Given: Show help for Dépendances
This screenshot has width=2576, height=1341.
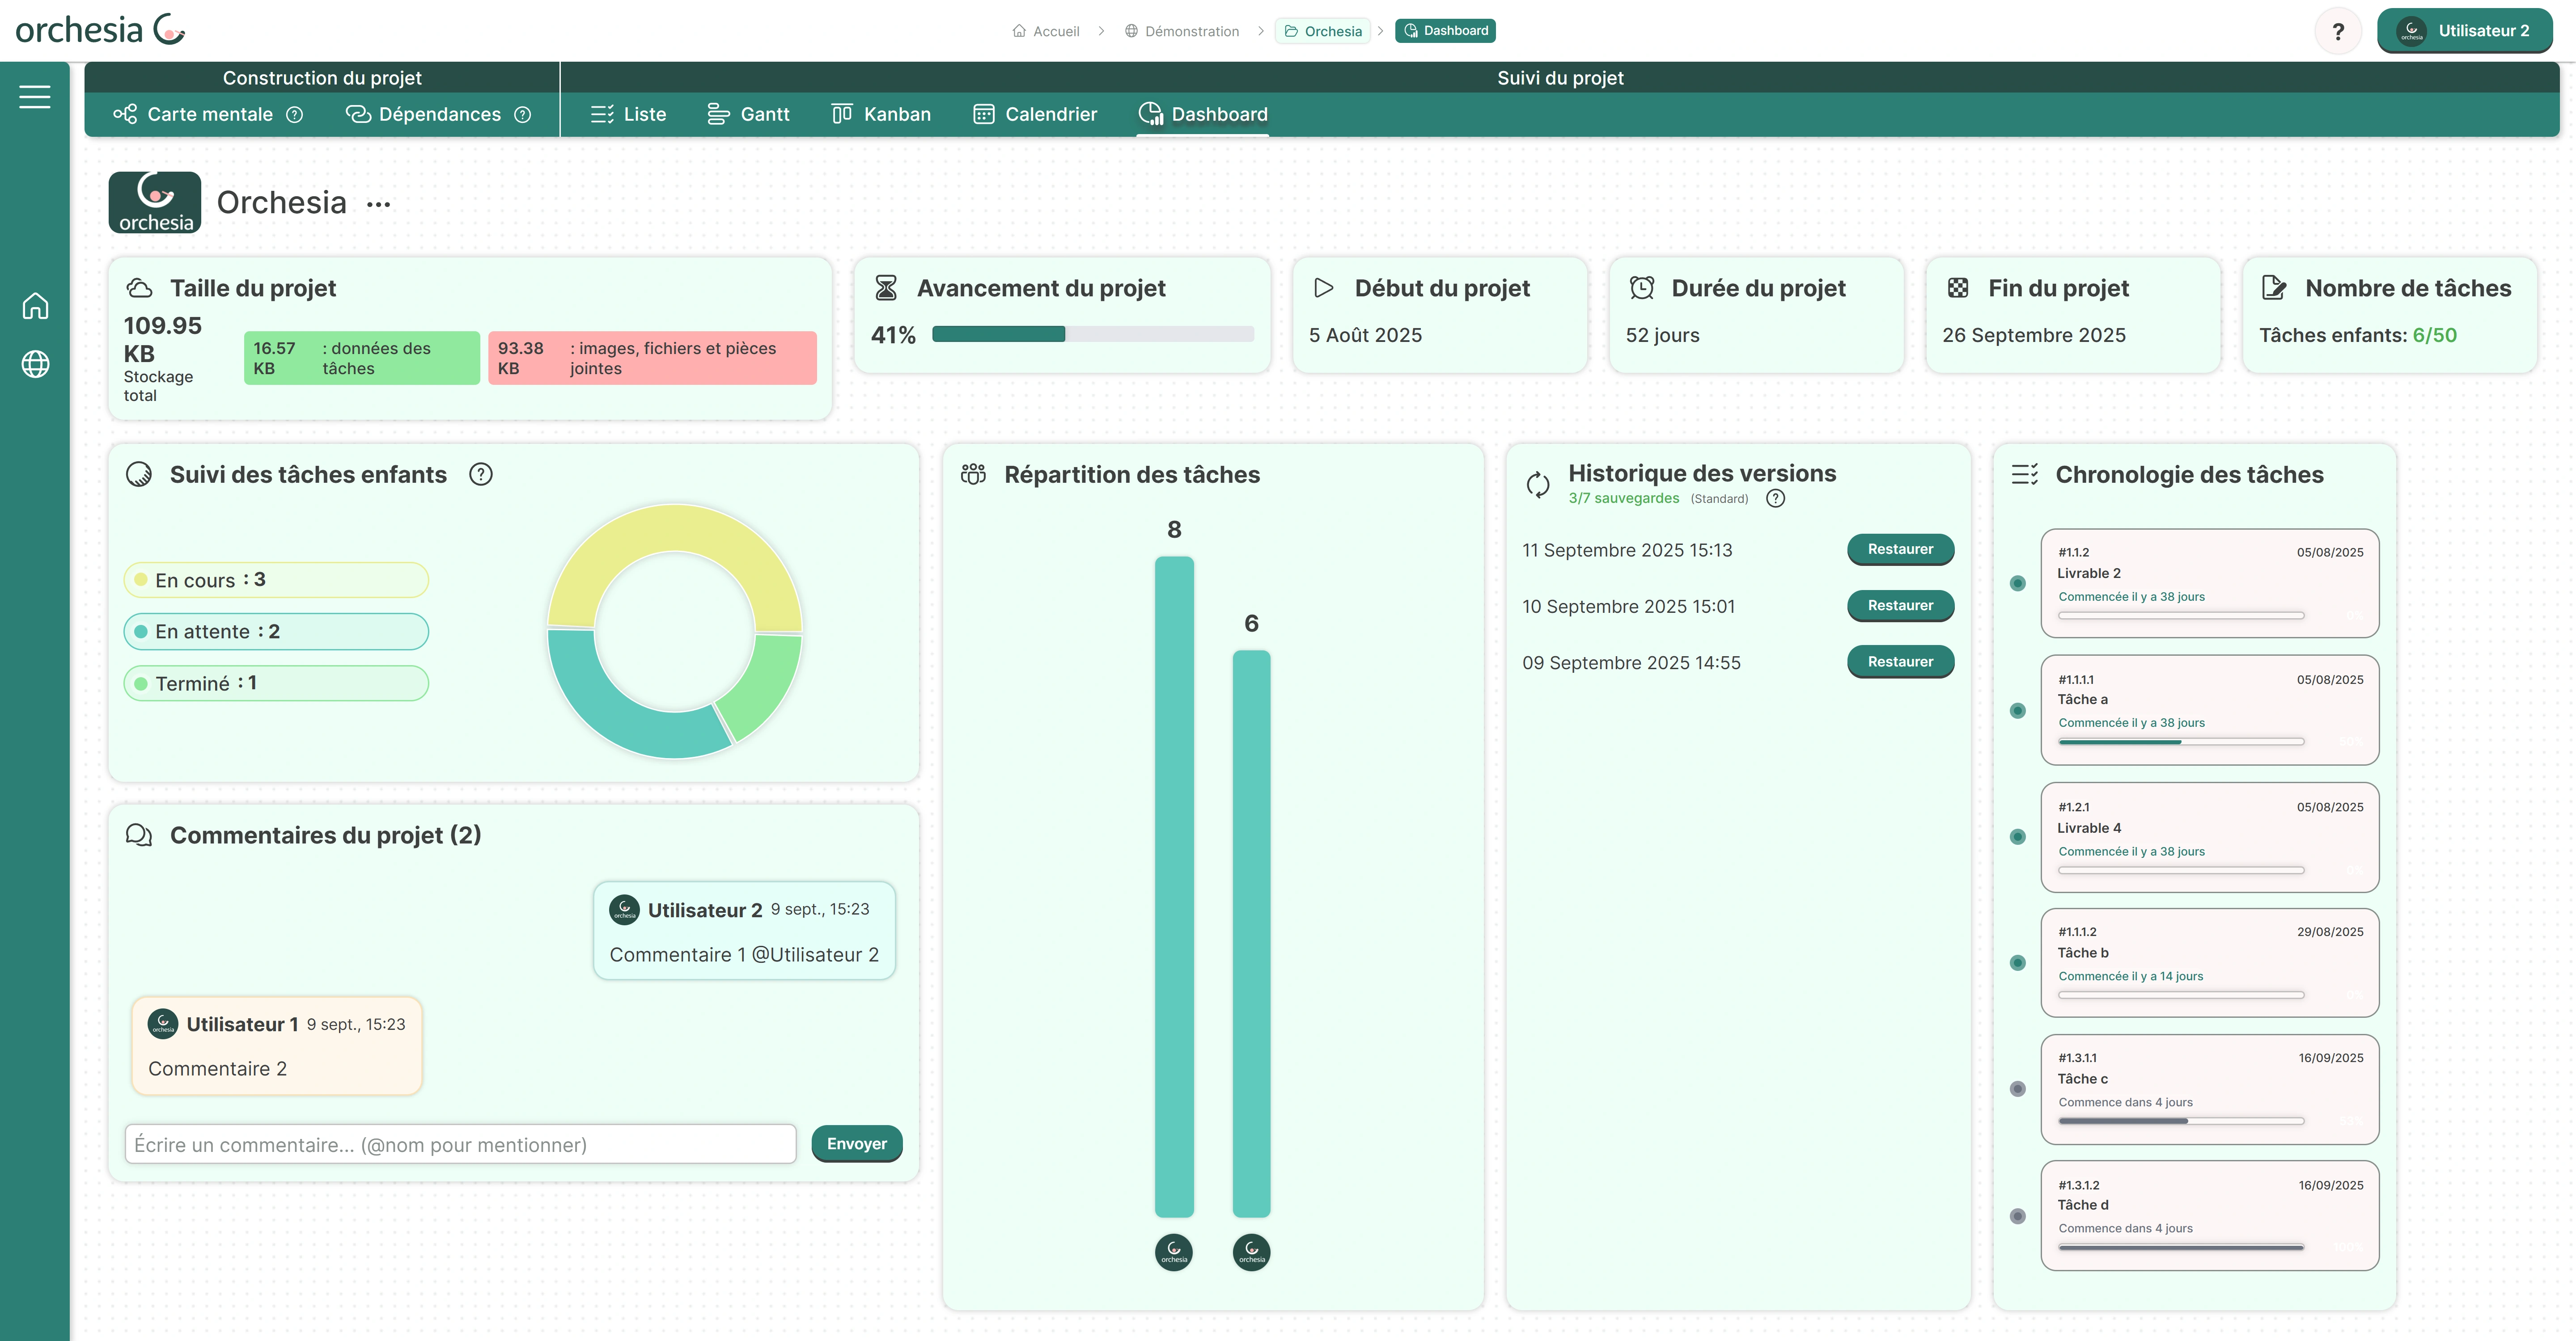Looking at the screenshot, I should point(523,115).
